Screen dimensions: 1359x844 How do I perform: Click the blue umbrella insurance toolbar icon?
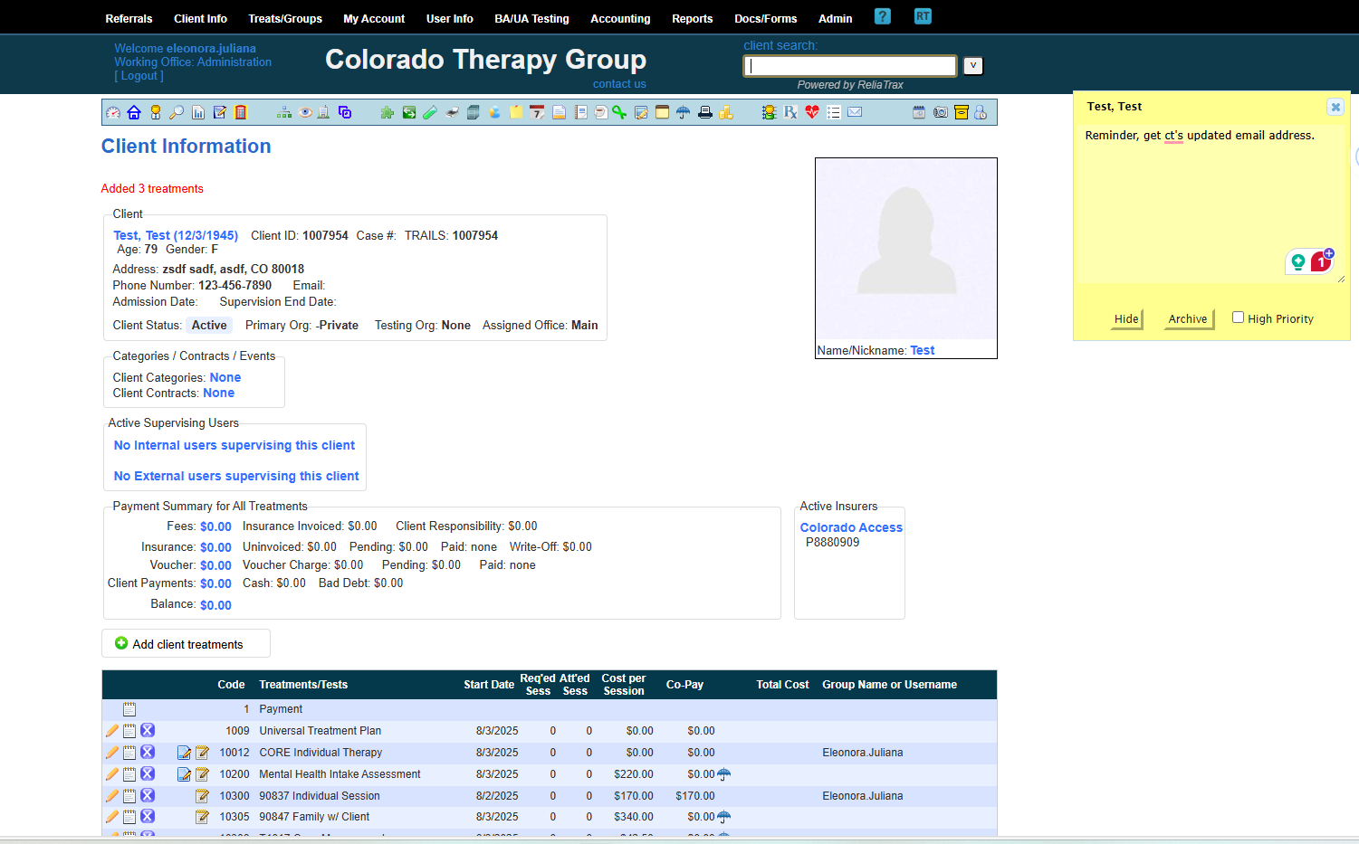[x=683, y=112]
